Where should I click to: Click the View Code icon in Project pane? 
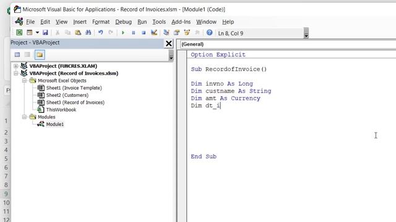(x=17, y=55)
